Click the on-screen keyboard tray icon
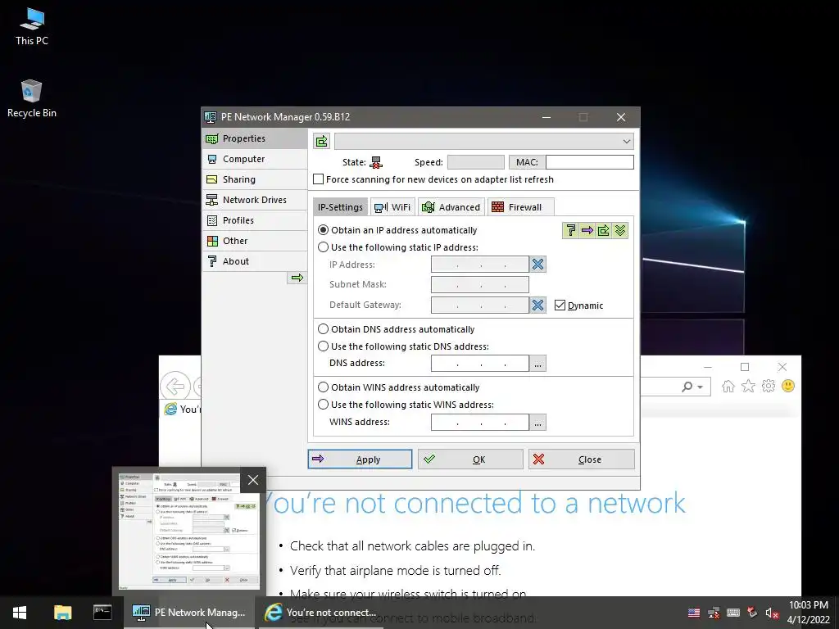Image resolution: width=839 pixels, height=629 pixels. (x=733, y=613)
